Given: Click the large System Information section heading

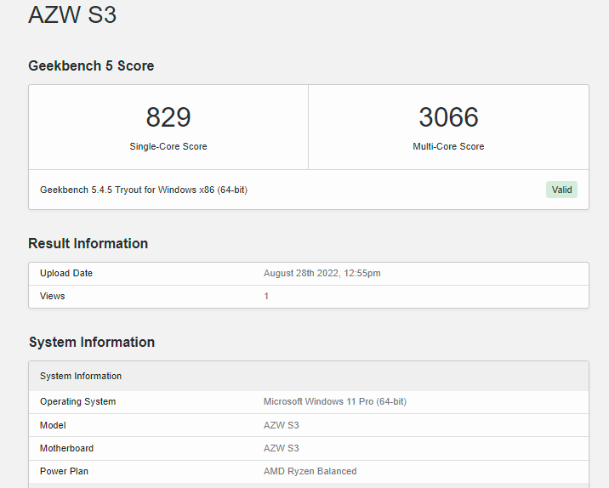Looking at the screenshot, I should click(92, 342).
